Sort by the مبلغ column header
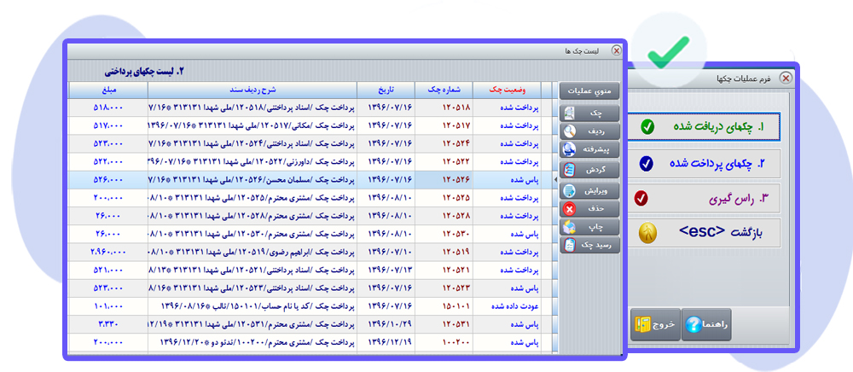 click(x=108, y=90)
